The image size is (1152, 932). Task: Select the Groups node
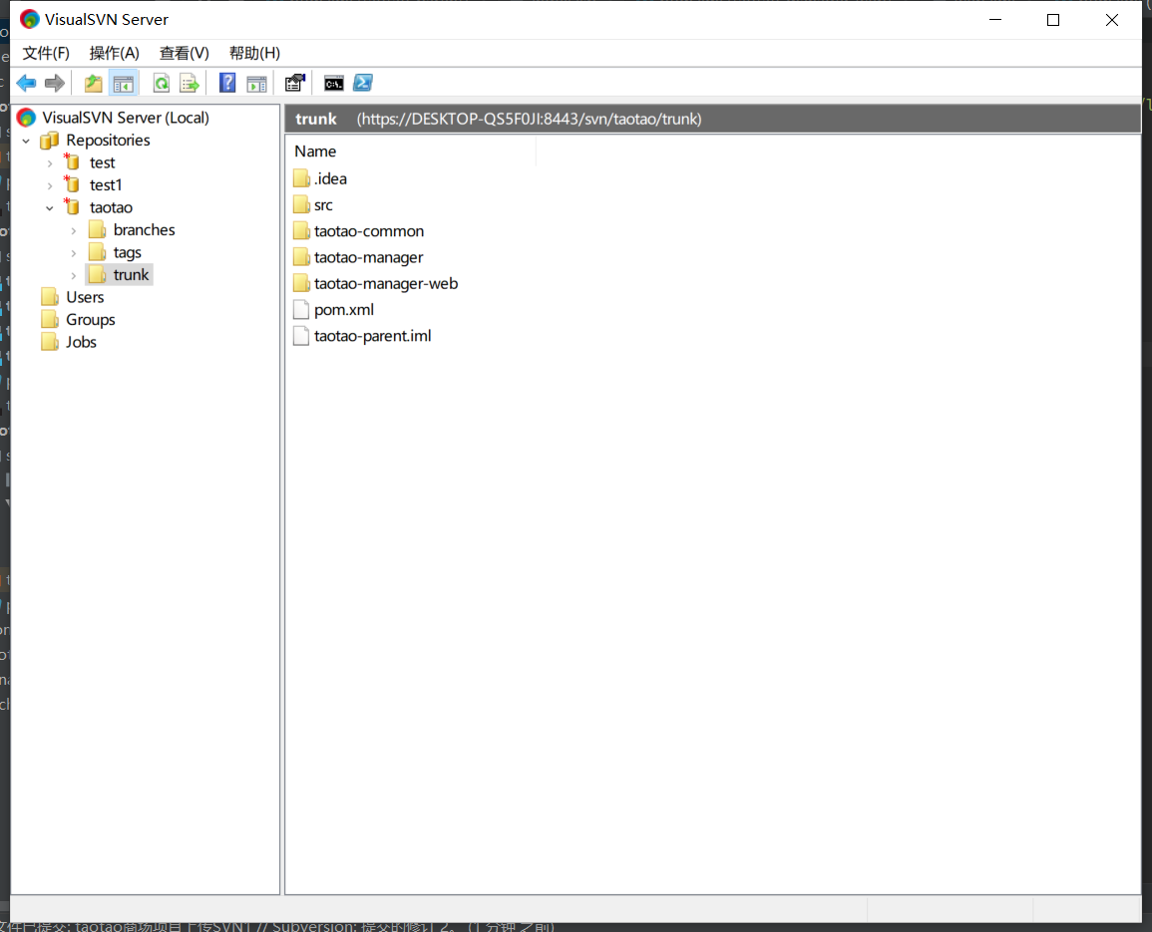(x=91, y=320)
